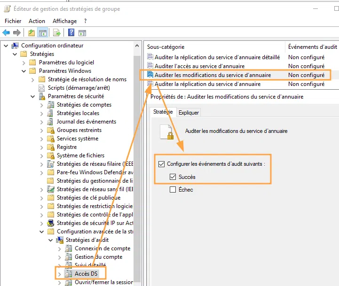Click the Scripts (démarrage/arrêt) icon

pyautogui.click(x=41, y=88)
